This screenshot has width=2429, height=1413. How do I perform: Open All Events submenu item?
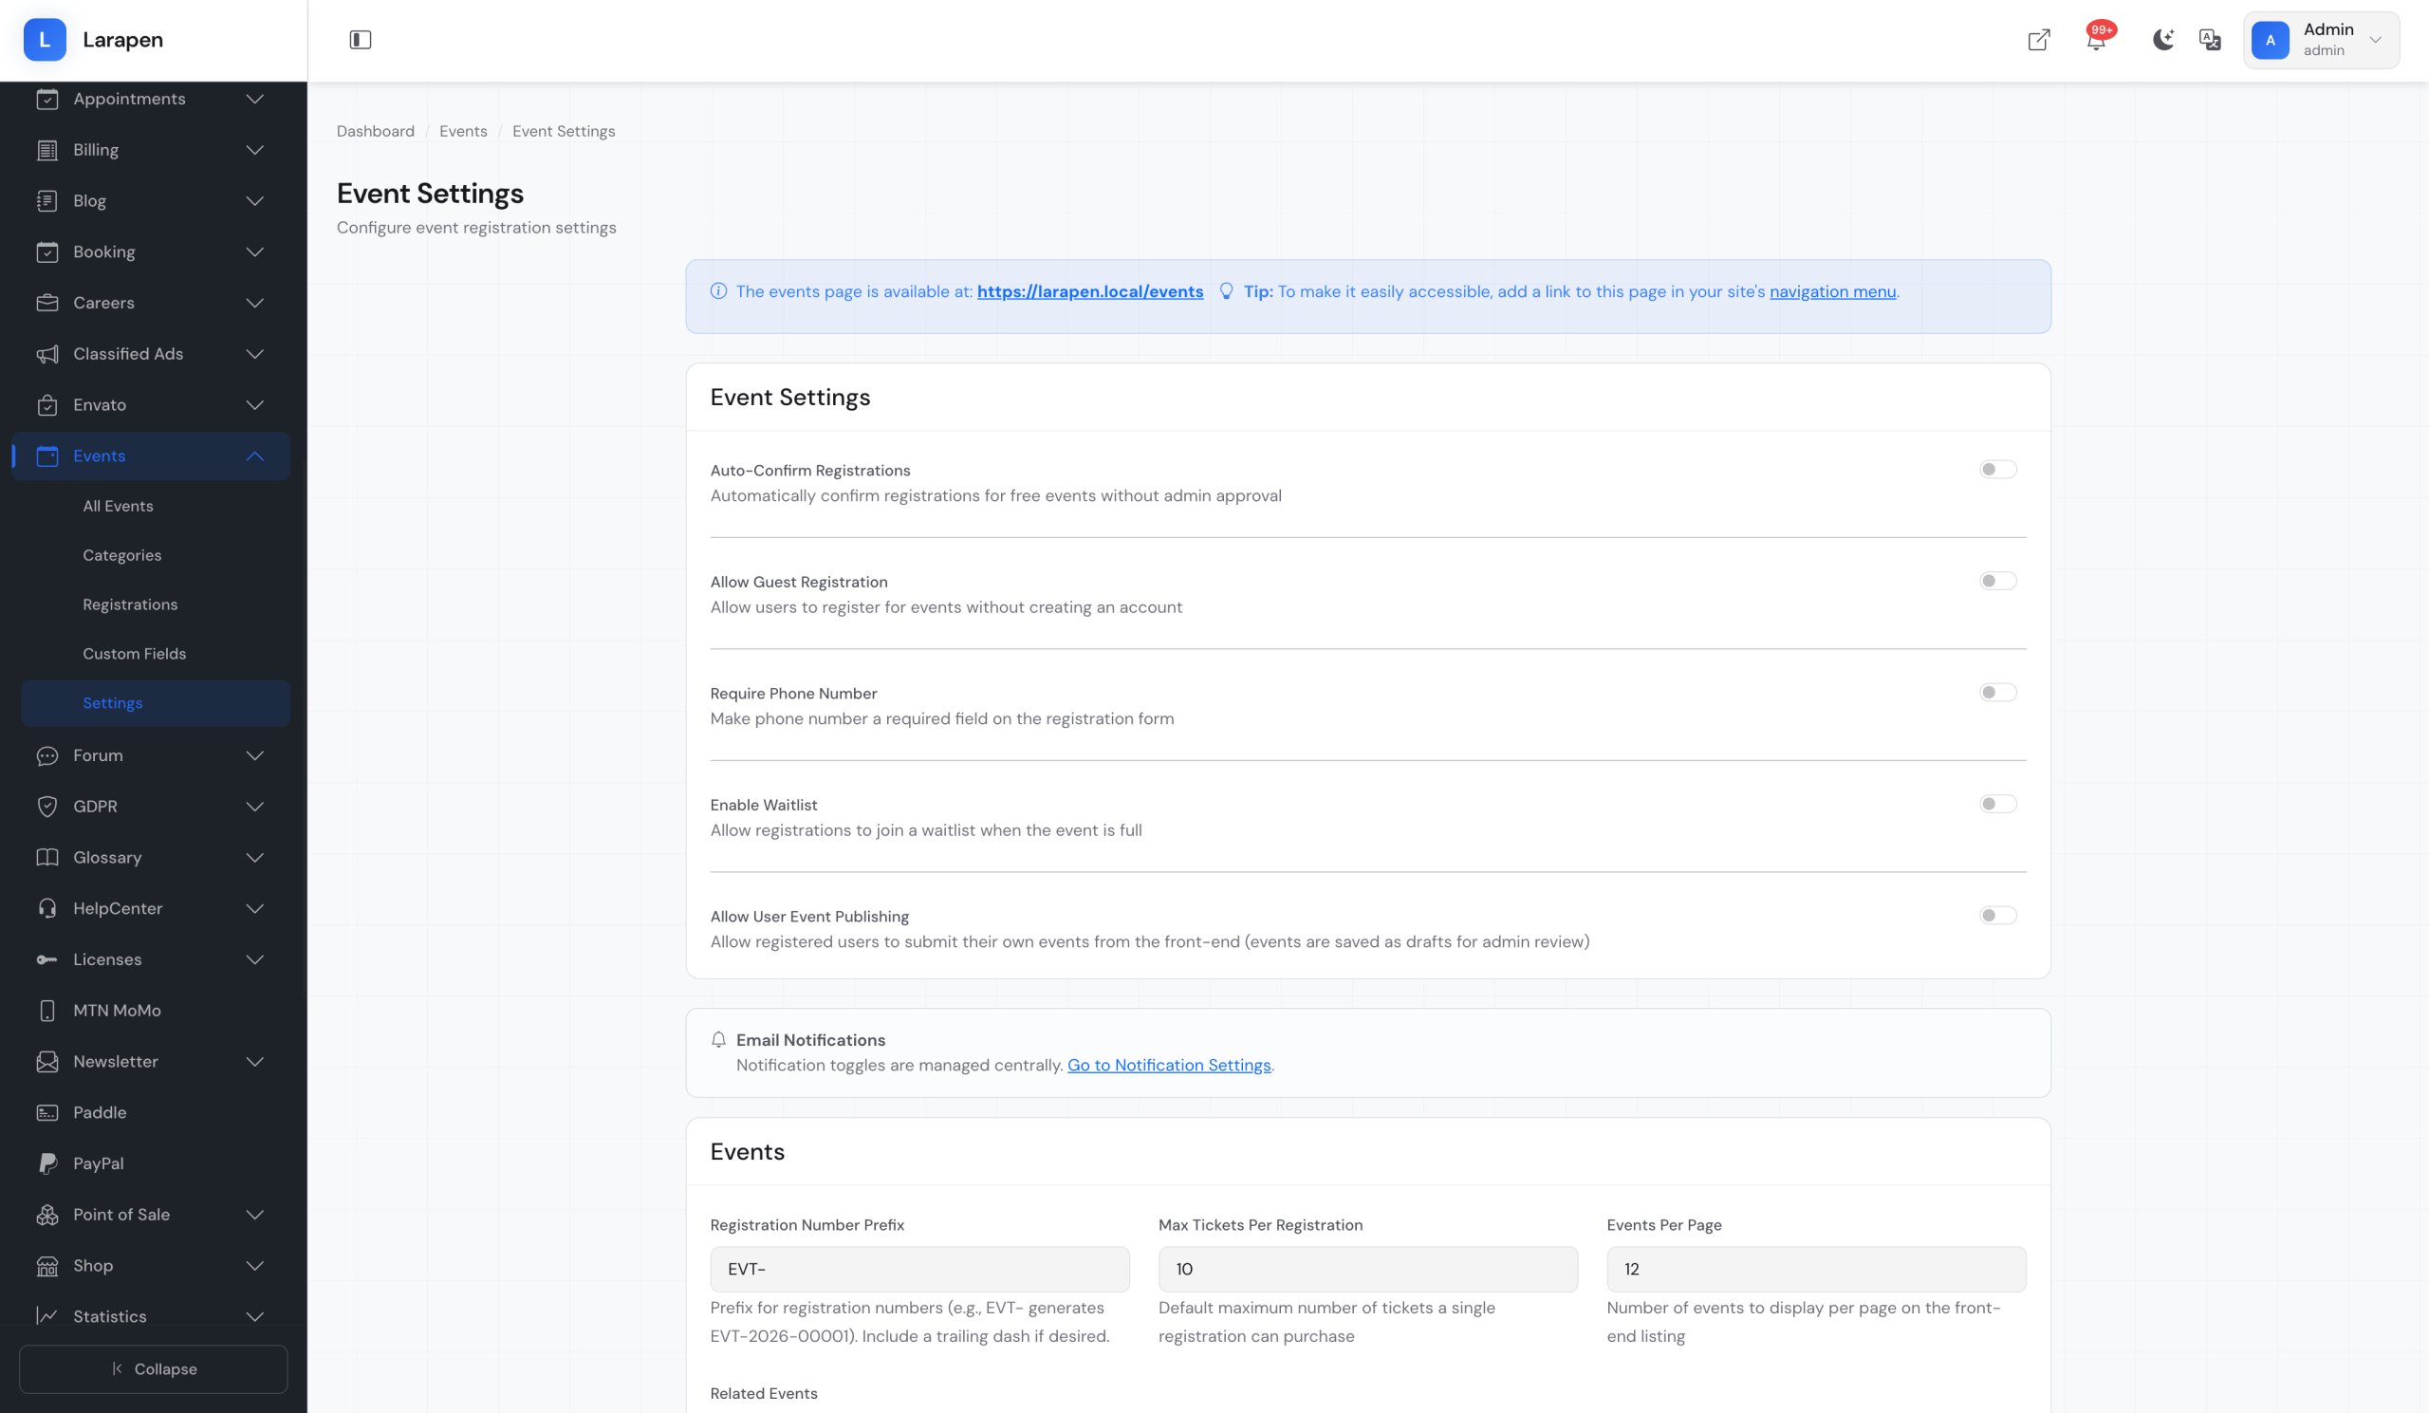(118, 506)
